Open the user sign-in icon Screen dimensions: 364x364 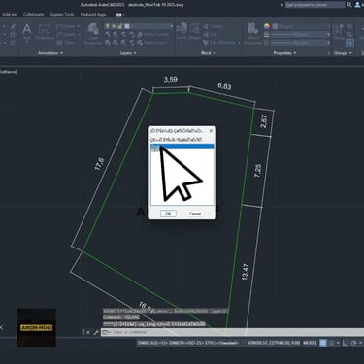[x=357, y=5]
